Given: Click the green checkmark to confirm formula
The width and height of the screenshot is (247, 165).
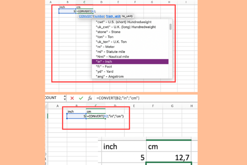Looking at the screenshot, I should click(x=81, y=98).
